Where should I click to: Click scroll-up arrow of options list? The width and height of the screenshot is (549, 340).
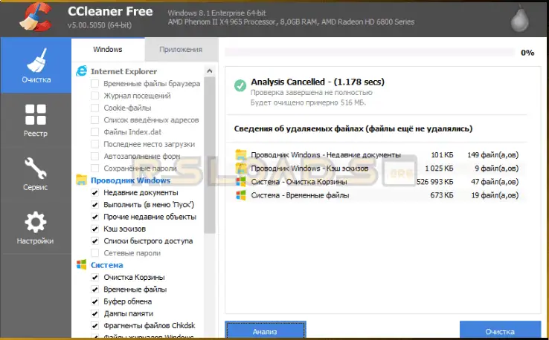[209, 71]
